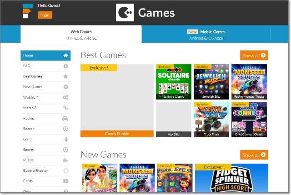
Task: Click the plus icon next to New Games
Action: tap(65, 87)
